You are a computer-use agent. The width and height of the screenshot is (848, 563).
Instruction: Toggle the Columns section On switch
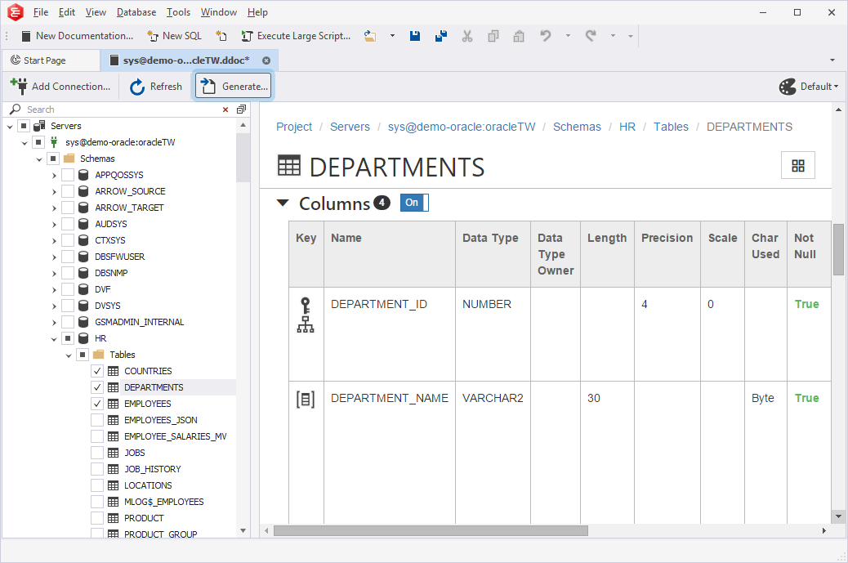point(414,203)
